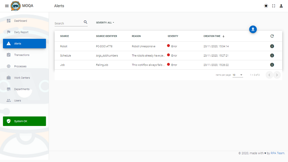
Task: Open info for the Schedule alert row
Action: [272, 55]
